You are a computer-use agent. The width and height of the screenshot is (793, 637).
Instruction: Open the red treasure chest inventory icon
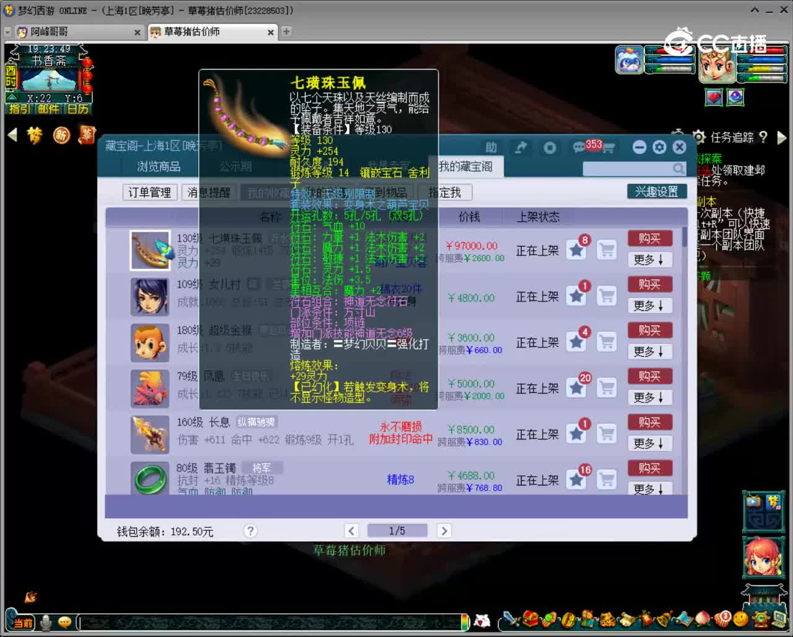pos(530,619)
